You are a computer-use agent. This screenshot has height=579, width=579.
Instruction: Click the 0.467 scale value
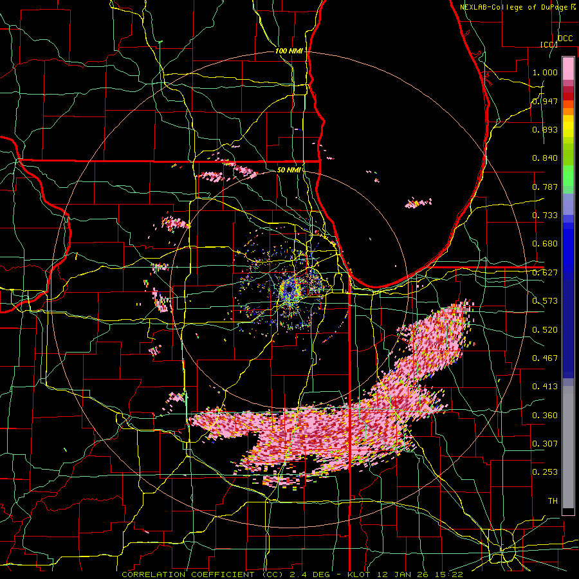pyautogui.click(x=545, y=358)
